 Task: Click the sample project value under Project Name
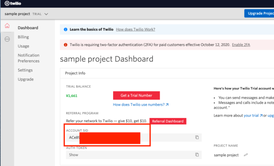coord(226,155)
